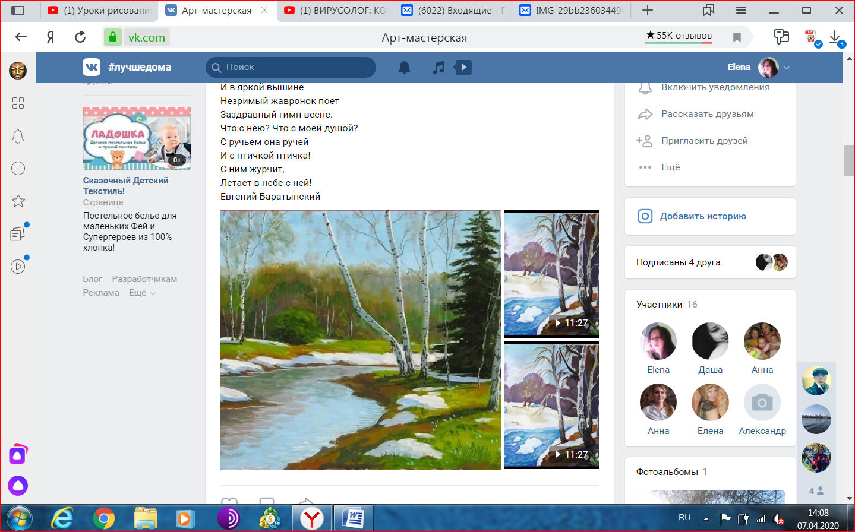Open Разработчикам footer link
The width and height of the screenshot is (855, 532).
click(x=144, y=279)
